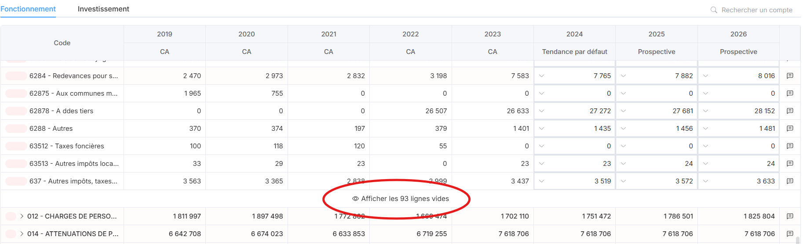Screen dimensions: 803x244
Task: Expand the 012 CHARGES DE PERSO group
Action: 22,216
